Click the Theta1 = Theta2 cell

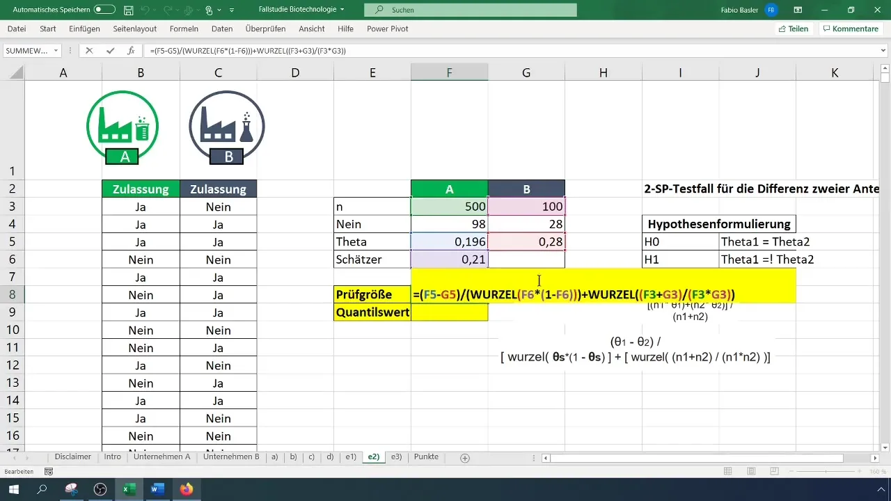[x=757, y=241]
